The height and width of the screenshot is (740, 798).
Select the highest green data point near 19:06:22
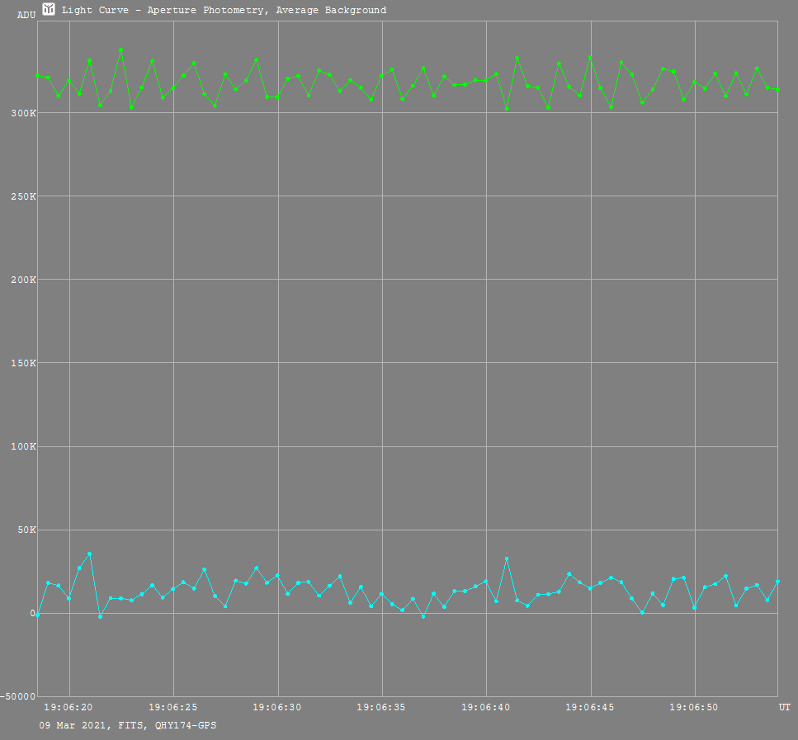pos(120,49)
